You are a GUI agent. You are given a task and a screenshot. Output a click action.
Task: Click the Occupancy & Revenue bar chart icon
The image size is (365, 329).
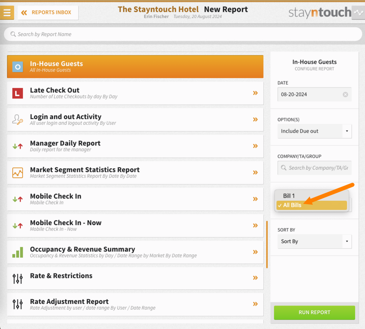pos(18,252)
